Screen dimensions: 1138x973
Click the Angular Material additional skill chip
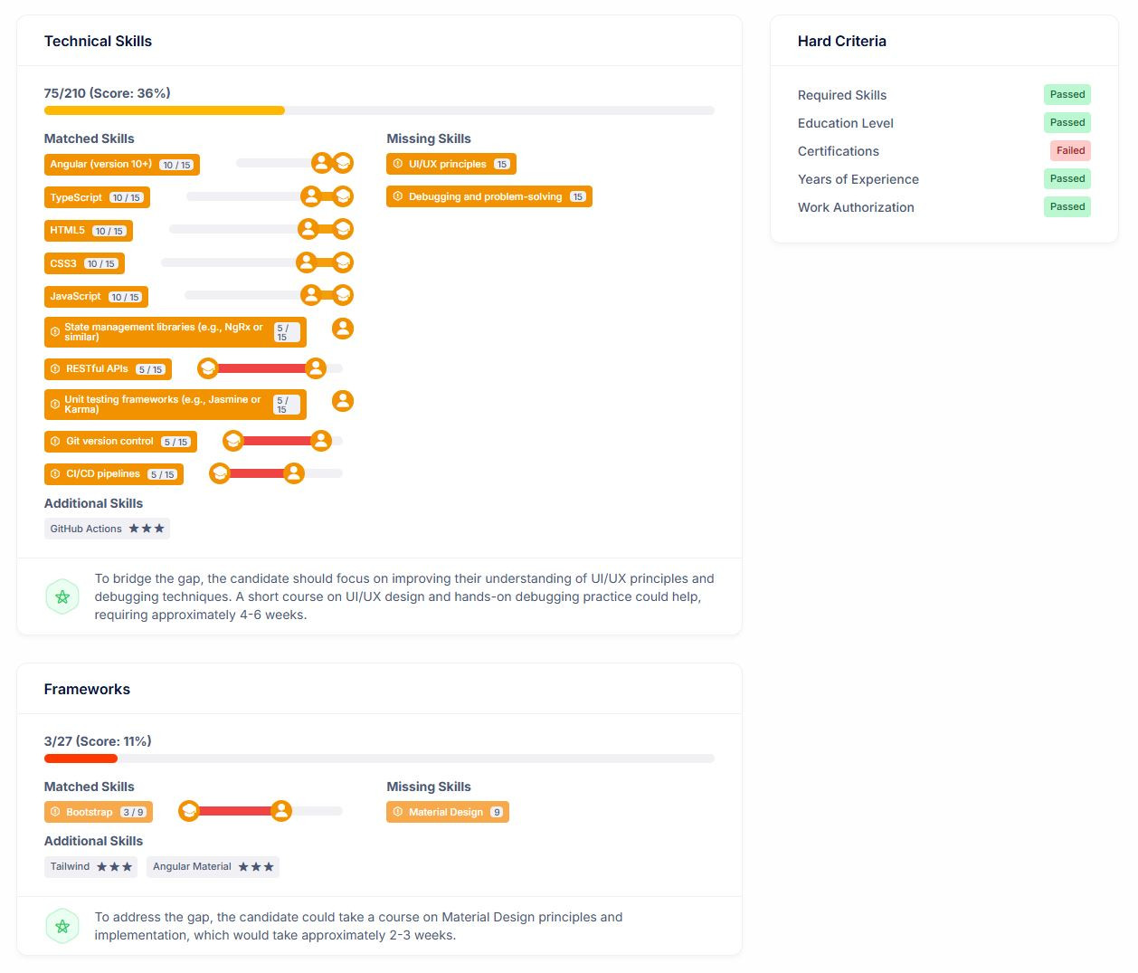tap(213, 867)
